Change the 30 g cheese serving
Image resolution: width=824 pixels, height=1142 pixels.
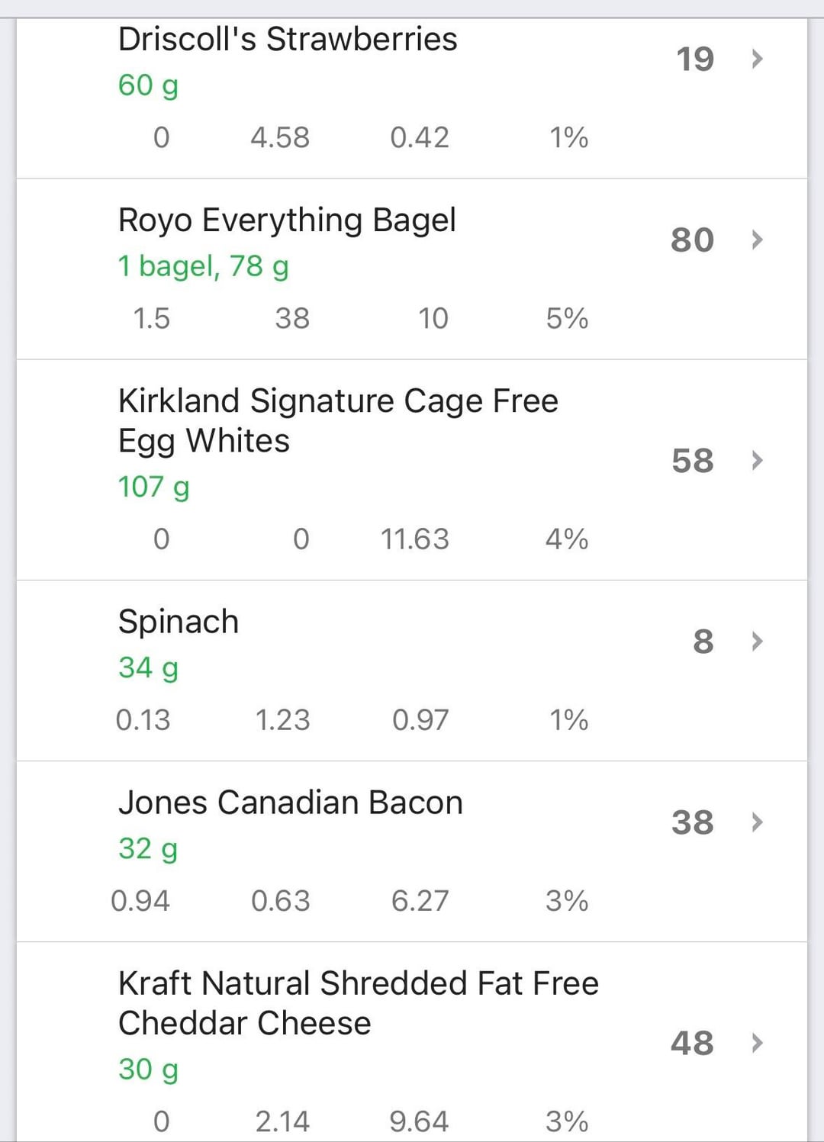point(148,1070)
